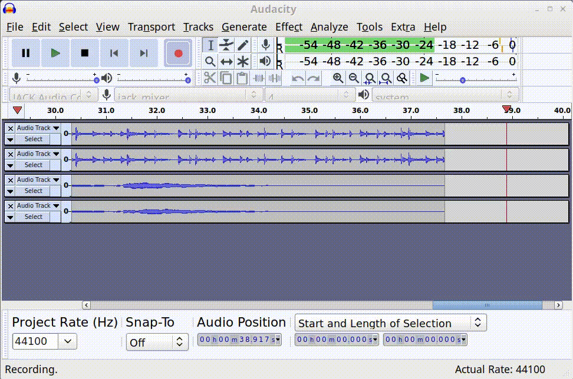Select the Zoom magnifier tool
The height and width of the screenshot is (379, 573).
[210, 61]
